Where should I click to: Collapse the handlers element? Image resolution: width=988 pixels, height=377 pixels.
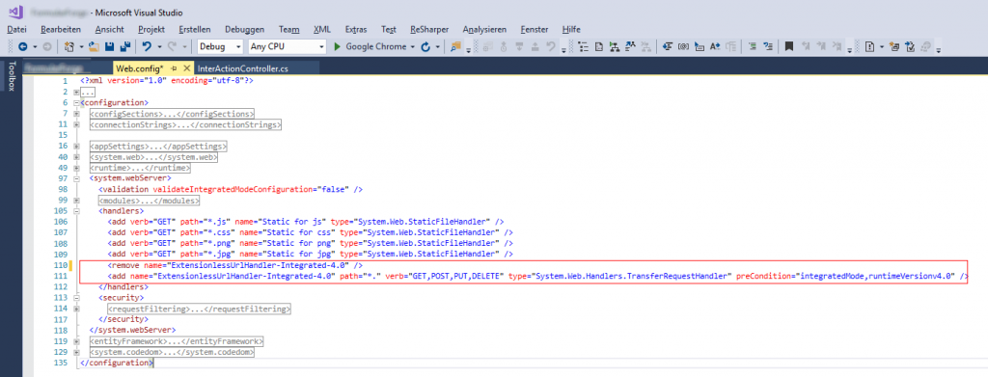coord(77,211)
